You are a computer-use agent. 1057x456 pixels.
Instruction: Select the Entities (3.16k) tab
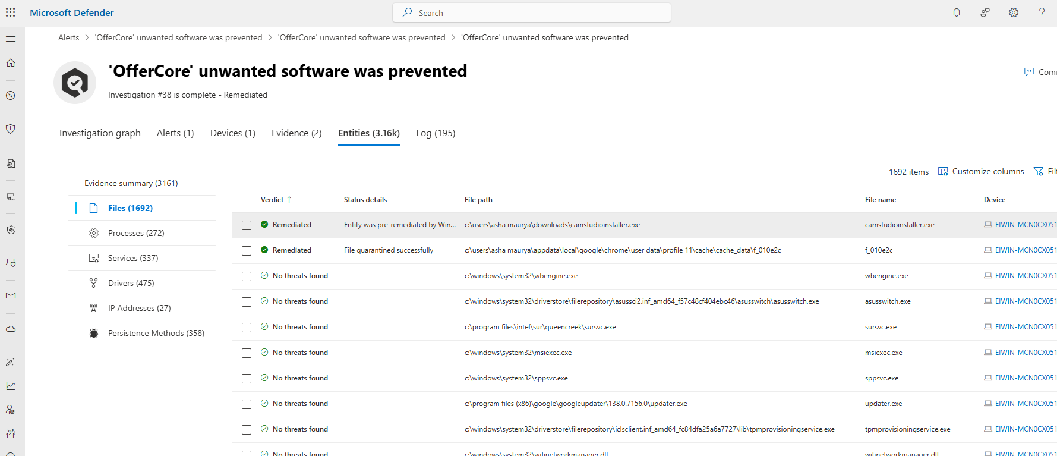coord(369,133)
